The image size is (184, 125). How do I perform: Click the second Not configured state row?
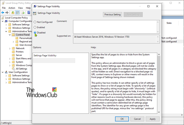169,42
